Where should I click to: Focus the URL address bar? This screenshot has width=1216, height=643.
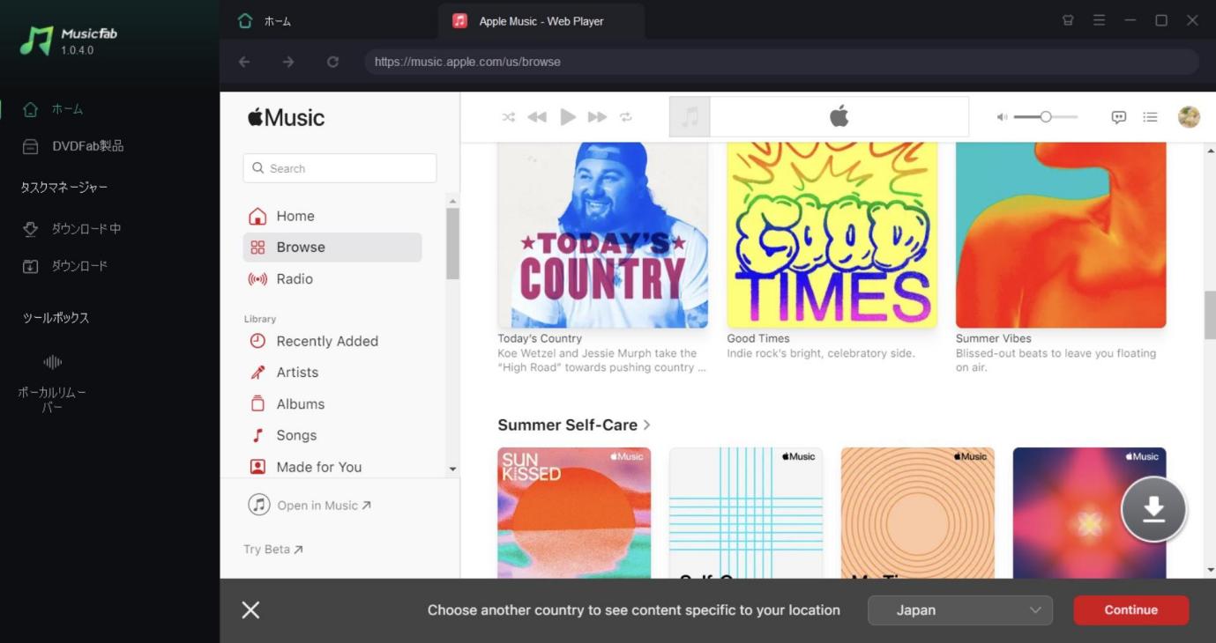[781, 62]
